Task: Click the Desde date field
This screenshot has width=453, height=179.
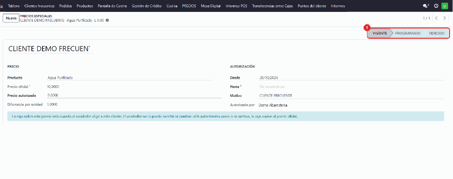Action: pos(351,78)
